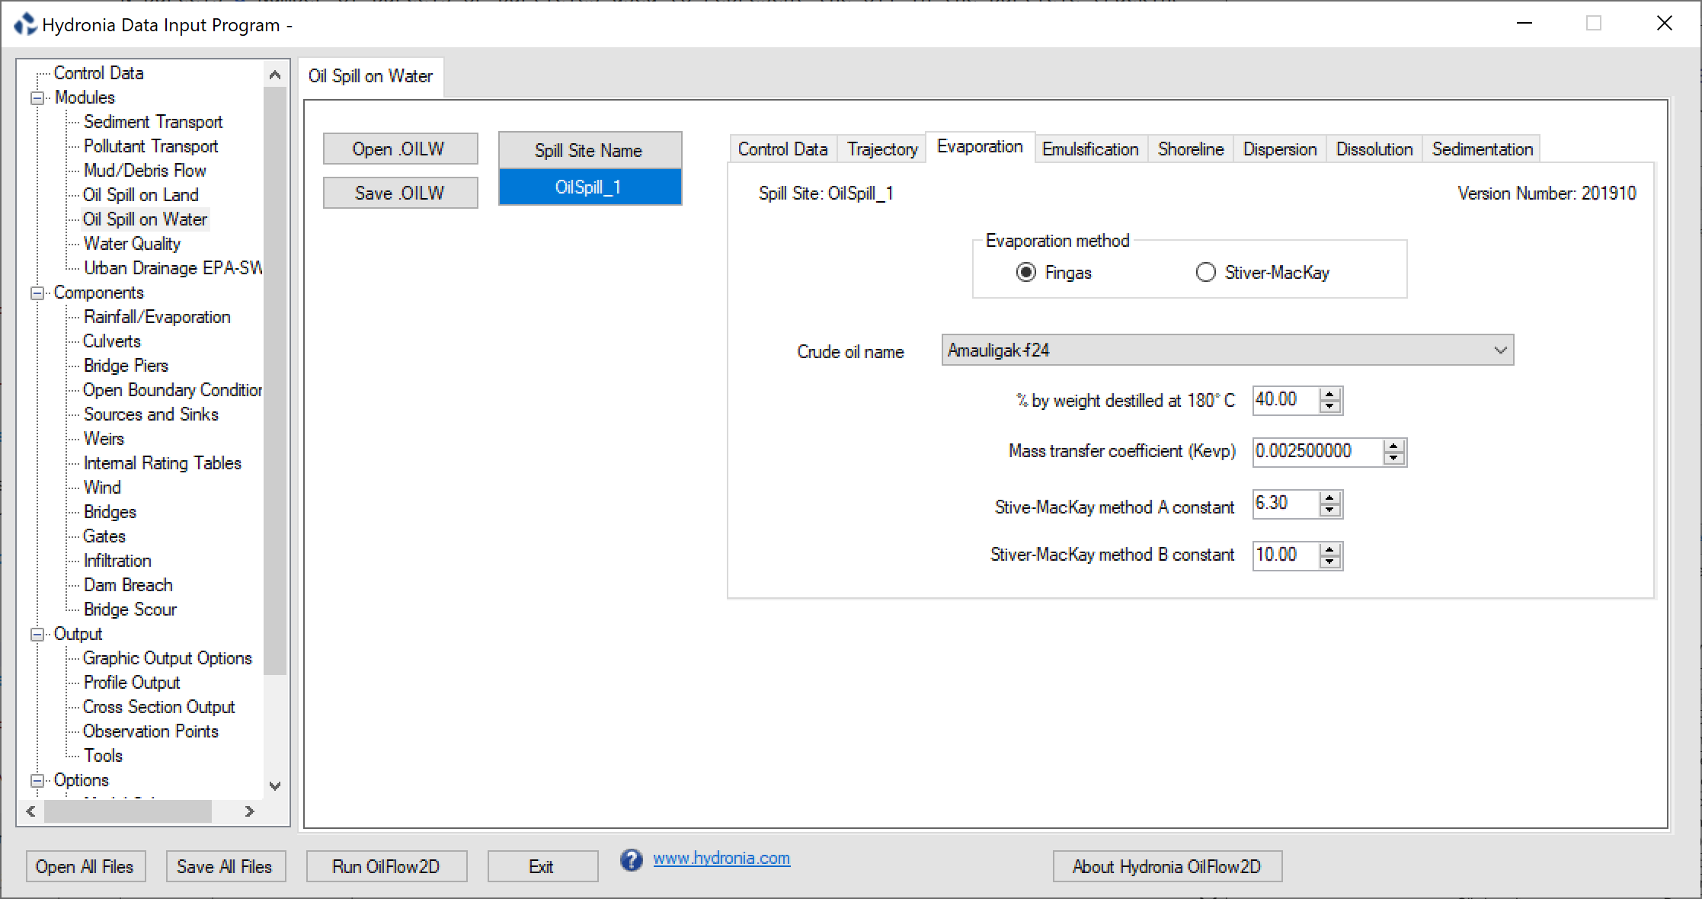The width and height of the screenshot is (1702, 899).
Task: Click the blue help question mark icon
Action: [631, 859]
